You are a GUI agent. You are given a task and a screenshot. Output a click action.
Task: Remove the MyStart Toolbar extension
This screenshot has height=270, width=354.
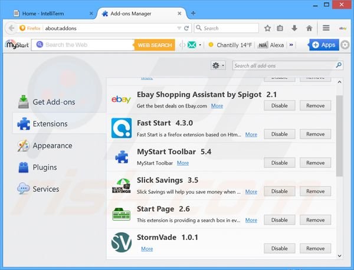pos(316,163)
